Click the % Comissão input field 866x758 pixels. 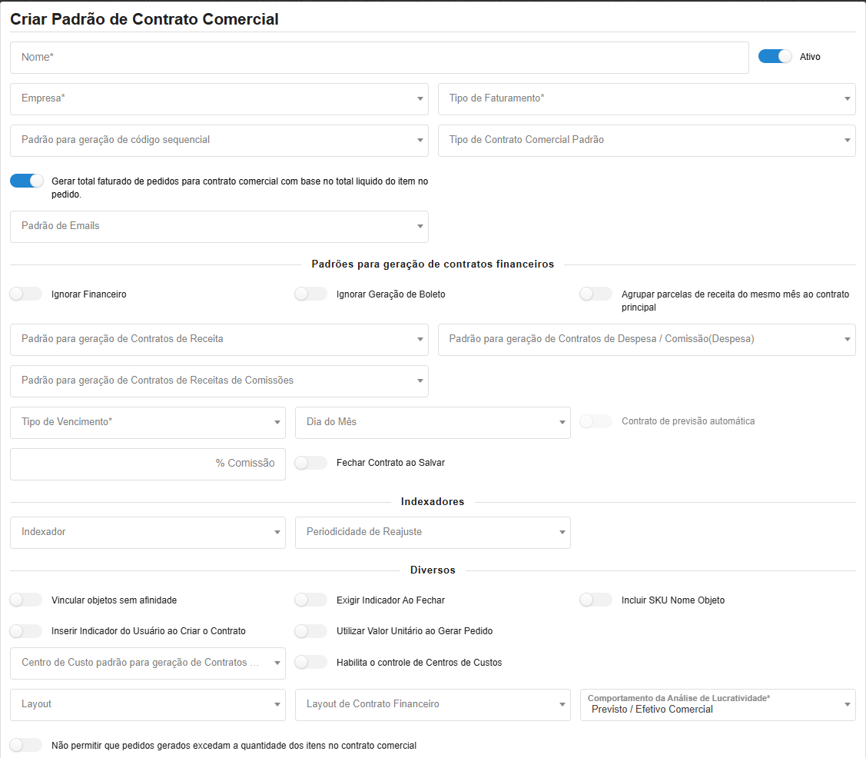tap(148, 464)
